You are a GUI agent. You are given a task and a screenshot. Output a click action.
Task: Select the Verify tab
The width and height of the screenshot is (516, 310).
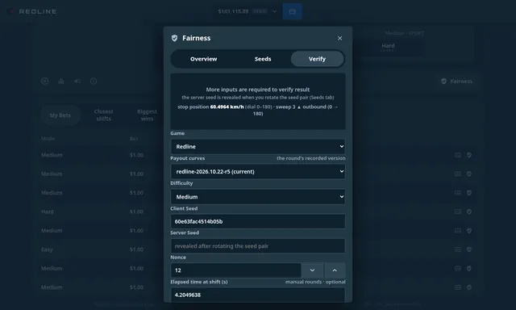click(317, 59)
